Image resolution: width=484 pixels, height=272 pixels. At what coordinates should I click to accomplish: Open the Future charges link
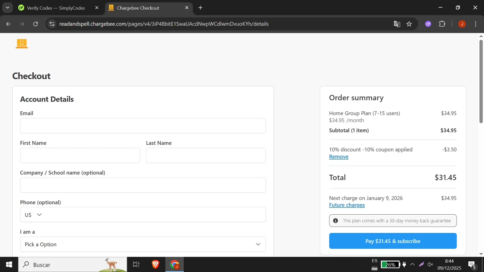point(347,205)
